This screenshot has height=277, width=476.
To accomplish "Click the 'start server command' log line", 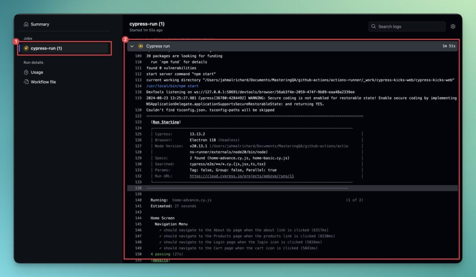I will pos(181,74).
